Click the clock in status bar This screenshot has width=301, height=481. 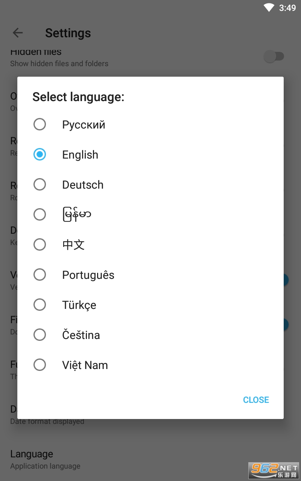pos(287,8)
